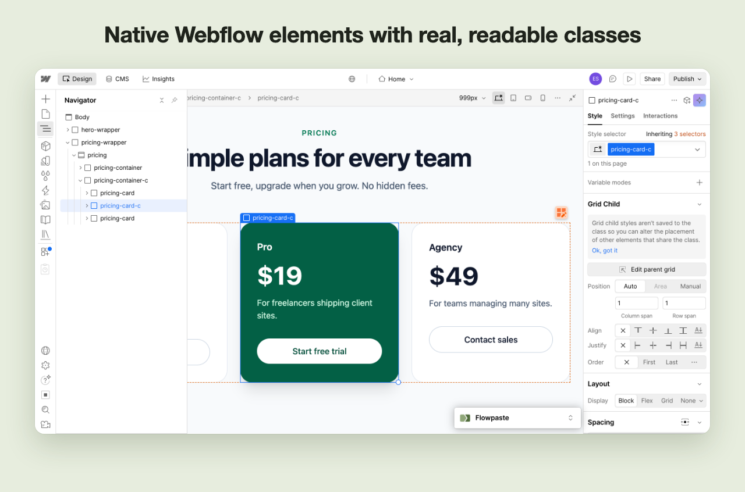Pin the Navigator panel
Image resolution: width=745 pixels, height=492 pixels.
pyautogui.click(x=174, y=101)
